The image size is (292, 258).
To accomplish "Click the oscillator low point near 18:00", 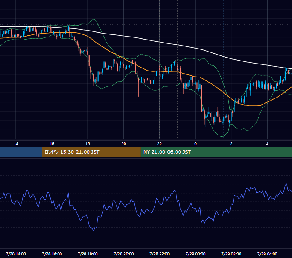I will (94, 230).
